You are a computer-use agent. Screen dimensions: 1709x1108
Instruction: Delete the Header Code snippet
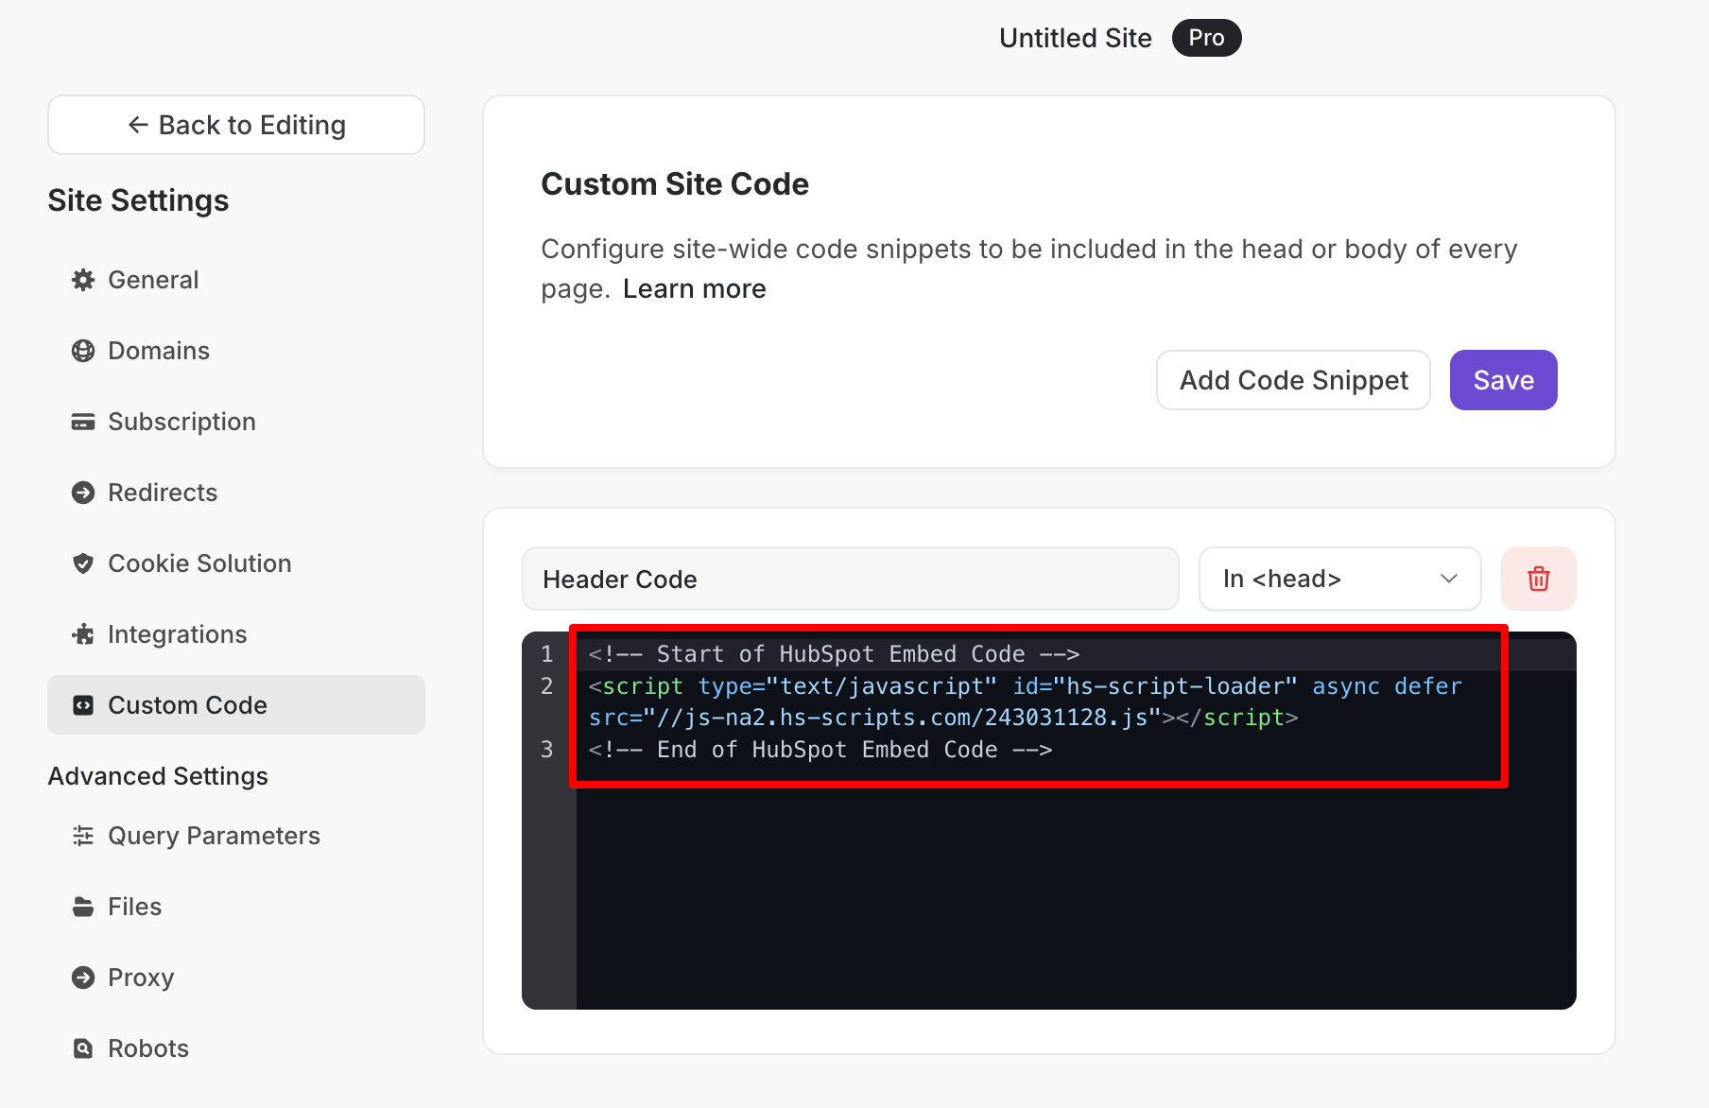coord(1539,579)
